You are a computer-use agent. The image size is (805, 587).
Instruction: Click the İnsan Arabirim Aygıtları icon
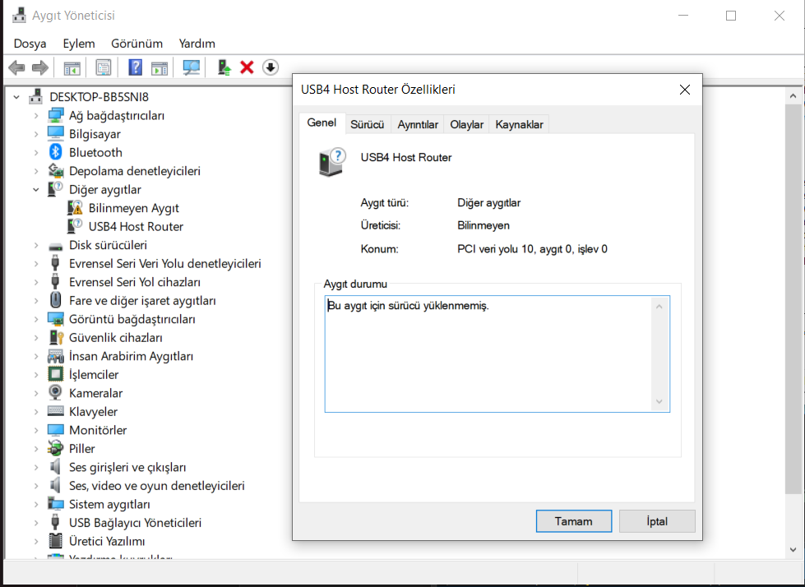[x=55, y=356]
